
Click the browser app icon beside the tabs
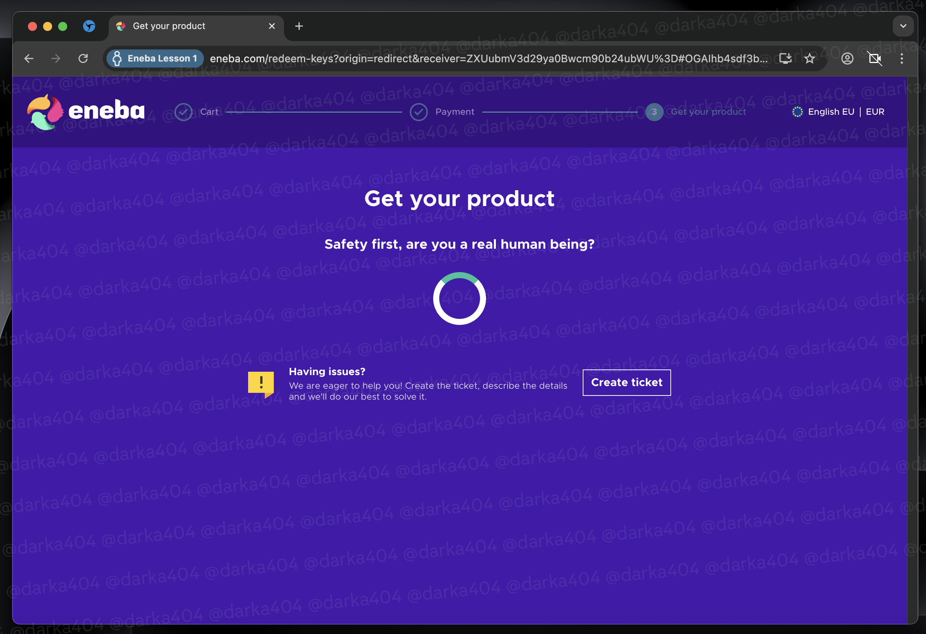(89, 26)
